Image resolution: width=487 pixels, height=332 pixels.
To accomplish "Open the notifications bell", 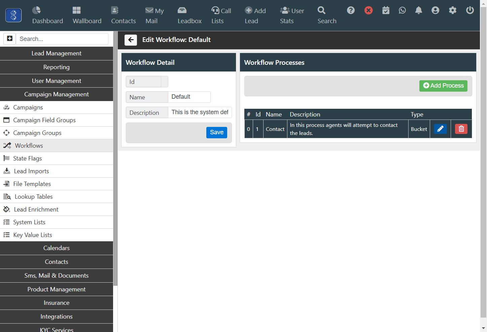I will click(x=419, y=10).
